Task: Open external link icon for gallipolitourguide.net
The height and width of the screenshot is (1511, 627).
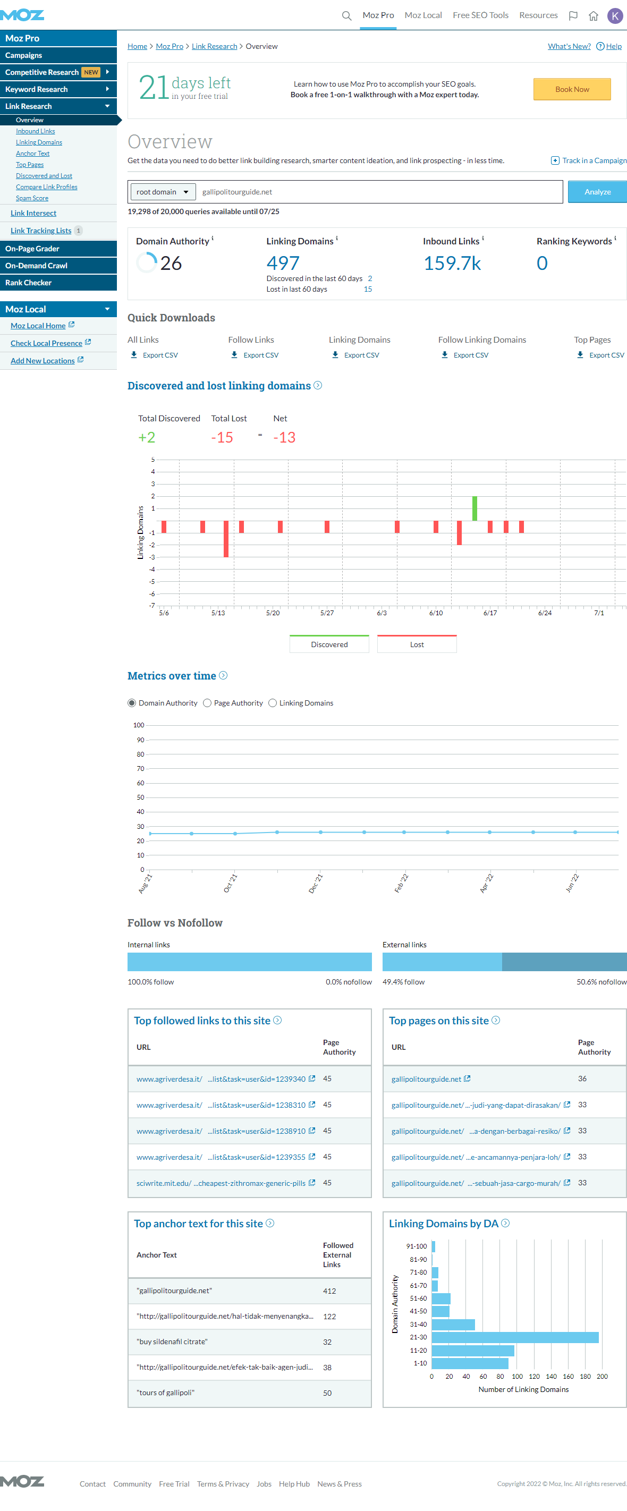Action: [x=467, y=1079]
